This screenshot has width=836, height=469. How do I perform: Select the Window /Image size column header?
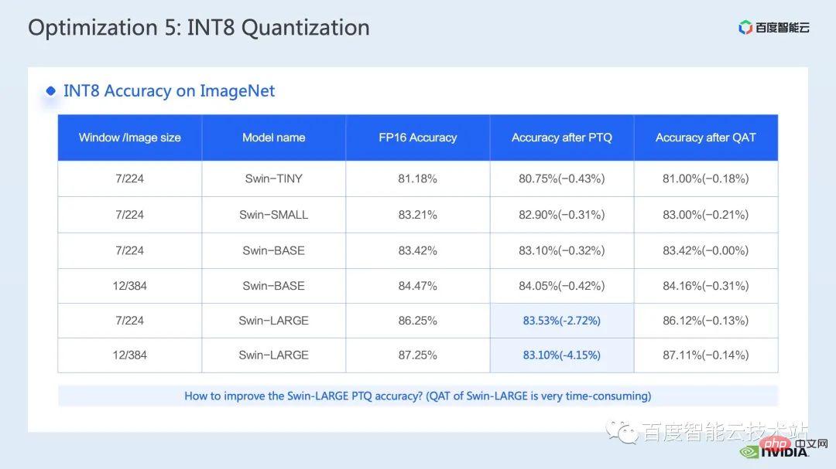click(129, 138)
